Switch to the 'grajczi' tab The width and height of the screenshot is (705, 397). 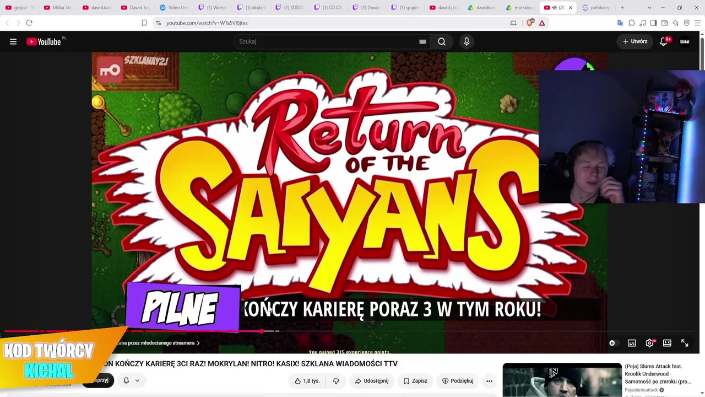pos(20,8)
